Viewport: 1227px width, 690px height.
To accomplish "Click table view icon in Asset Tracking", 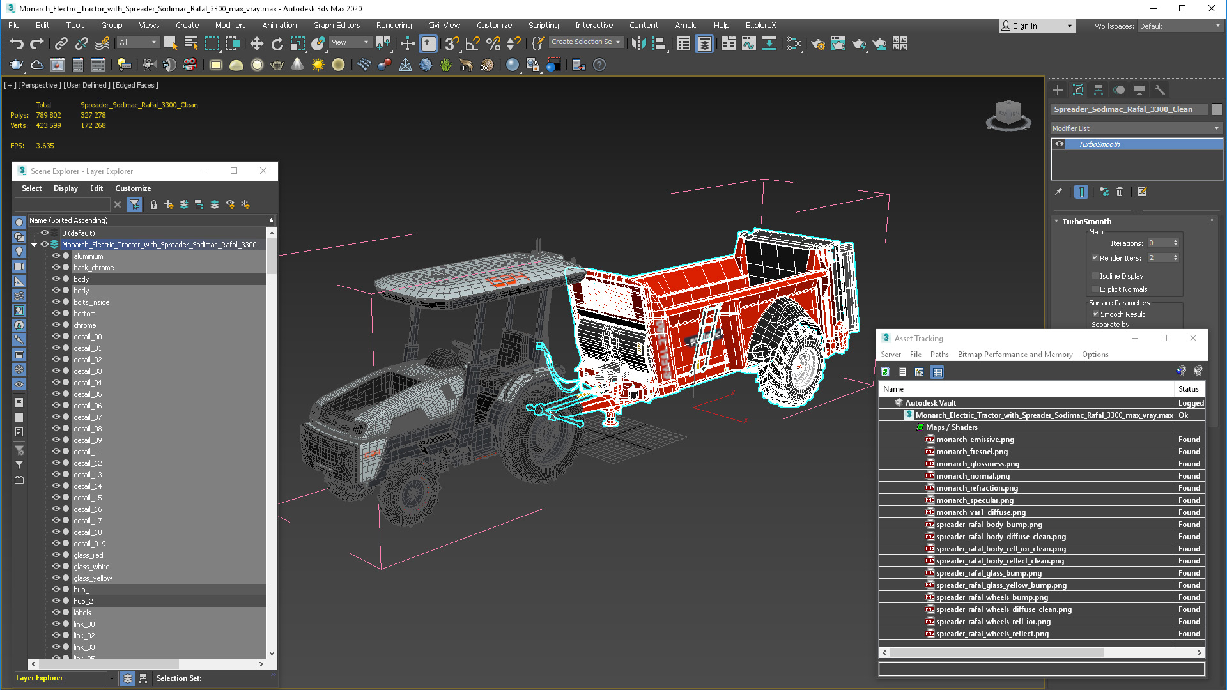I will point(937,372).
